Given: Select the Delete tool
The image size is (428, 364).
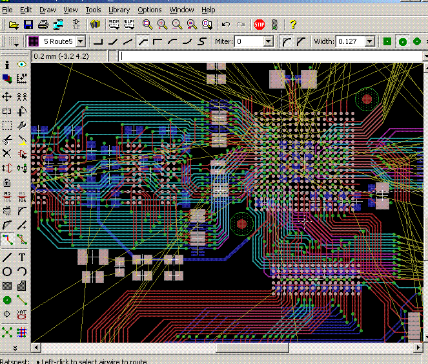Looking at the screenshot, I should (x=7, y=153).
